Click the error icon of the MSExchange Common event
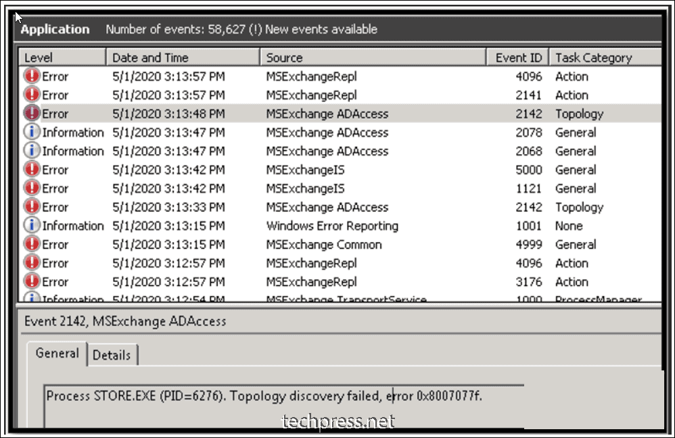Screen dimensions: 675x438 pyautogui.click(x=32, y=245)
